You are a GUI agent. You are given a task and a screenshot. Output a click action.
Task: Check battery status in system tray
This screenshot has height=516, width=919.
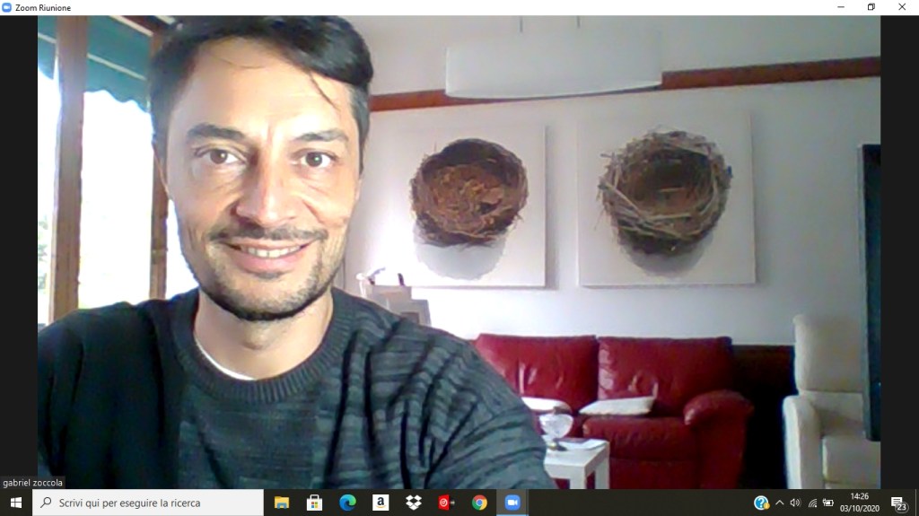(x=828, y=503)
